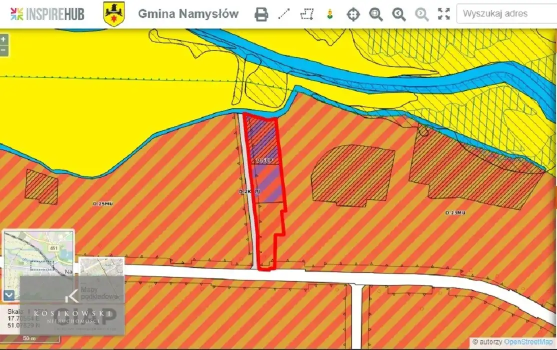Image resolution: width=557 pixels, height=350 pixels.
Task: Toggle fullscreen map view
Action: click(444, 14)
